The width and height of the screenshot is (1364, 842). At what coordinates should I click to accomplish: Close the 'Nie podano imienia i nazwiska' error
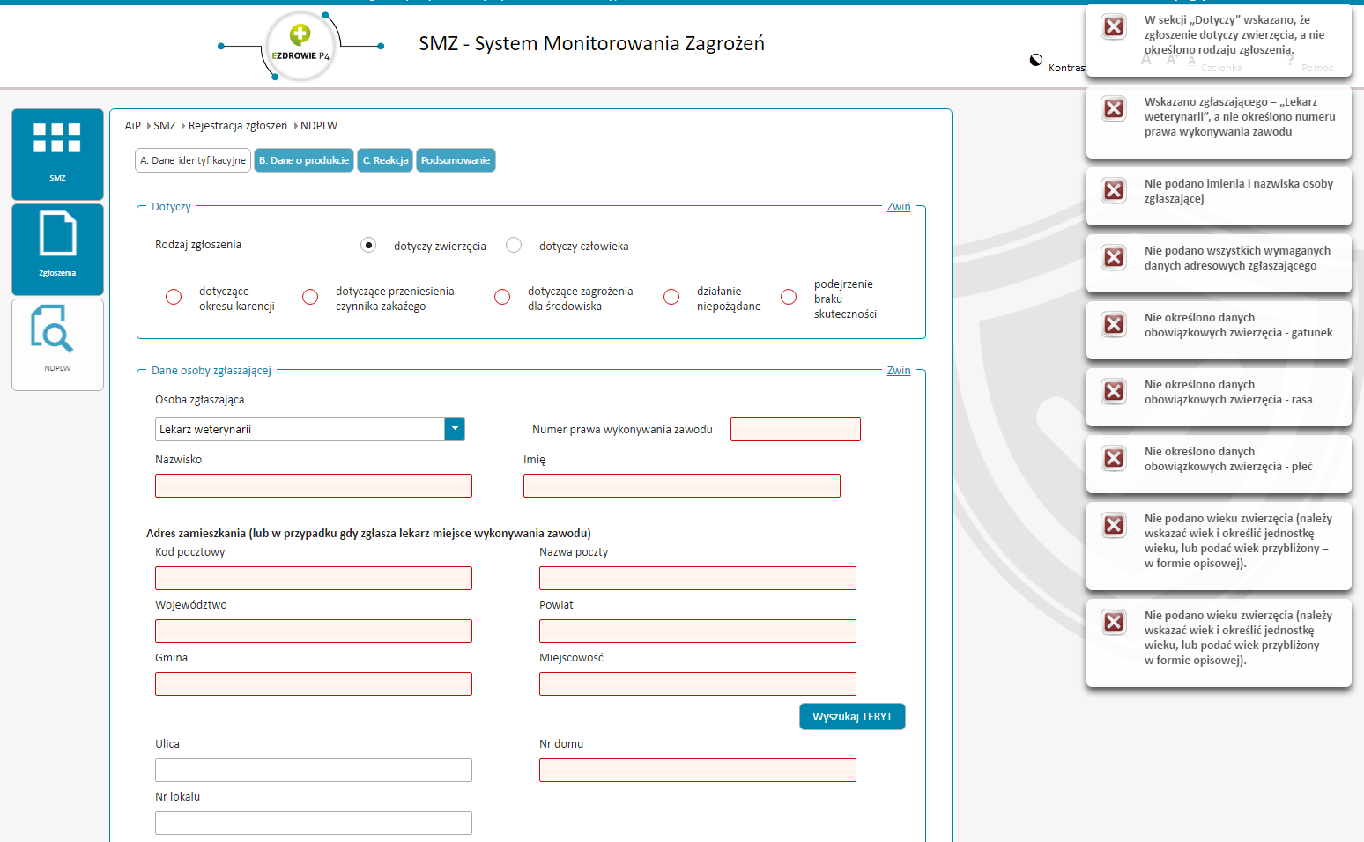(1114, 190)
